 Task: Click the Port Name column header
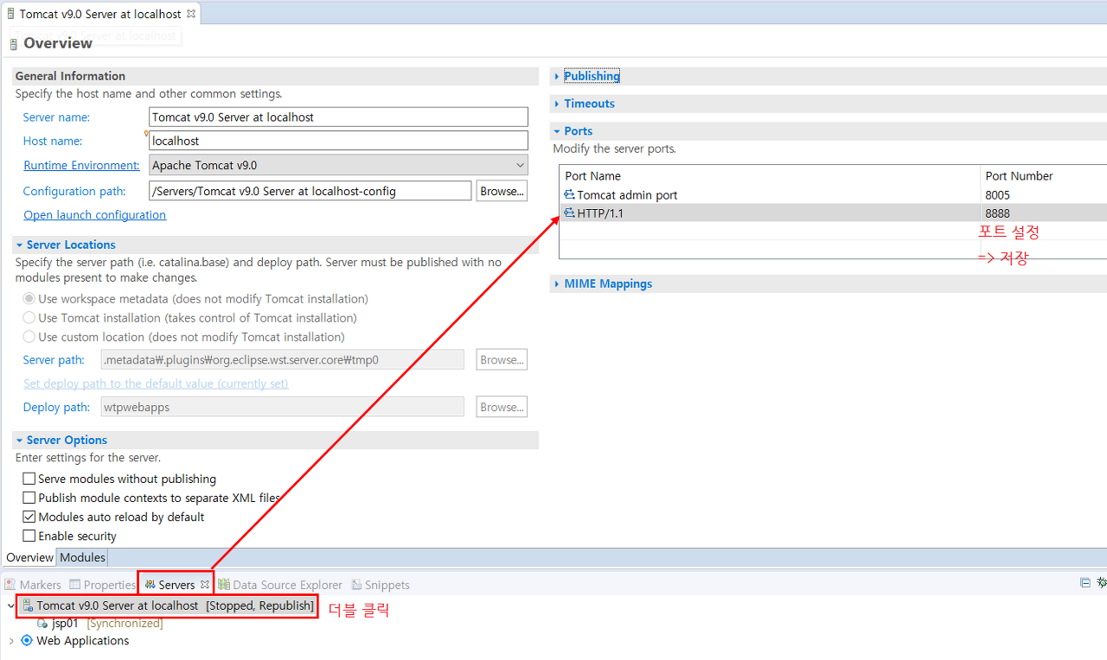[770, 175]
